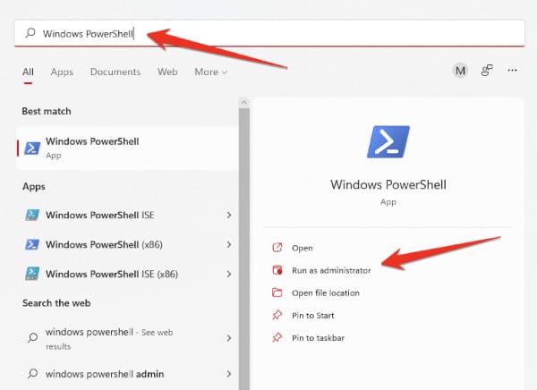Select the Windows PowerShell ISE app result
This screenshot has width=537, height=390.
[x=127, y=215]
